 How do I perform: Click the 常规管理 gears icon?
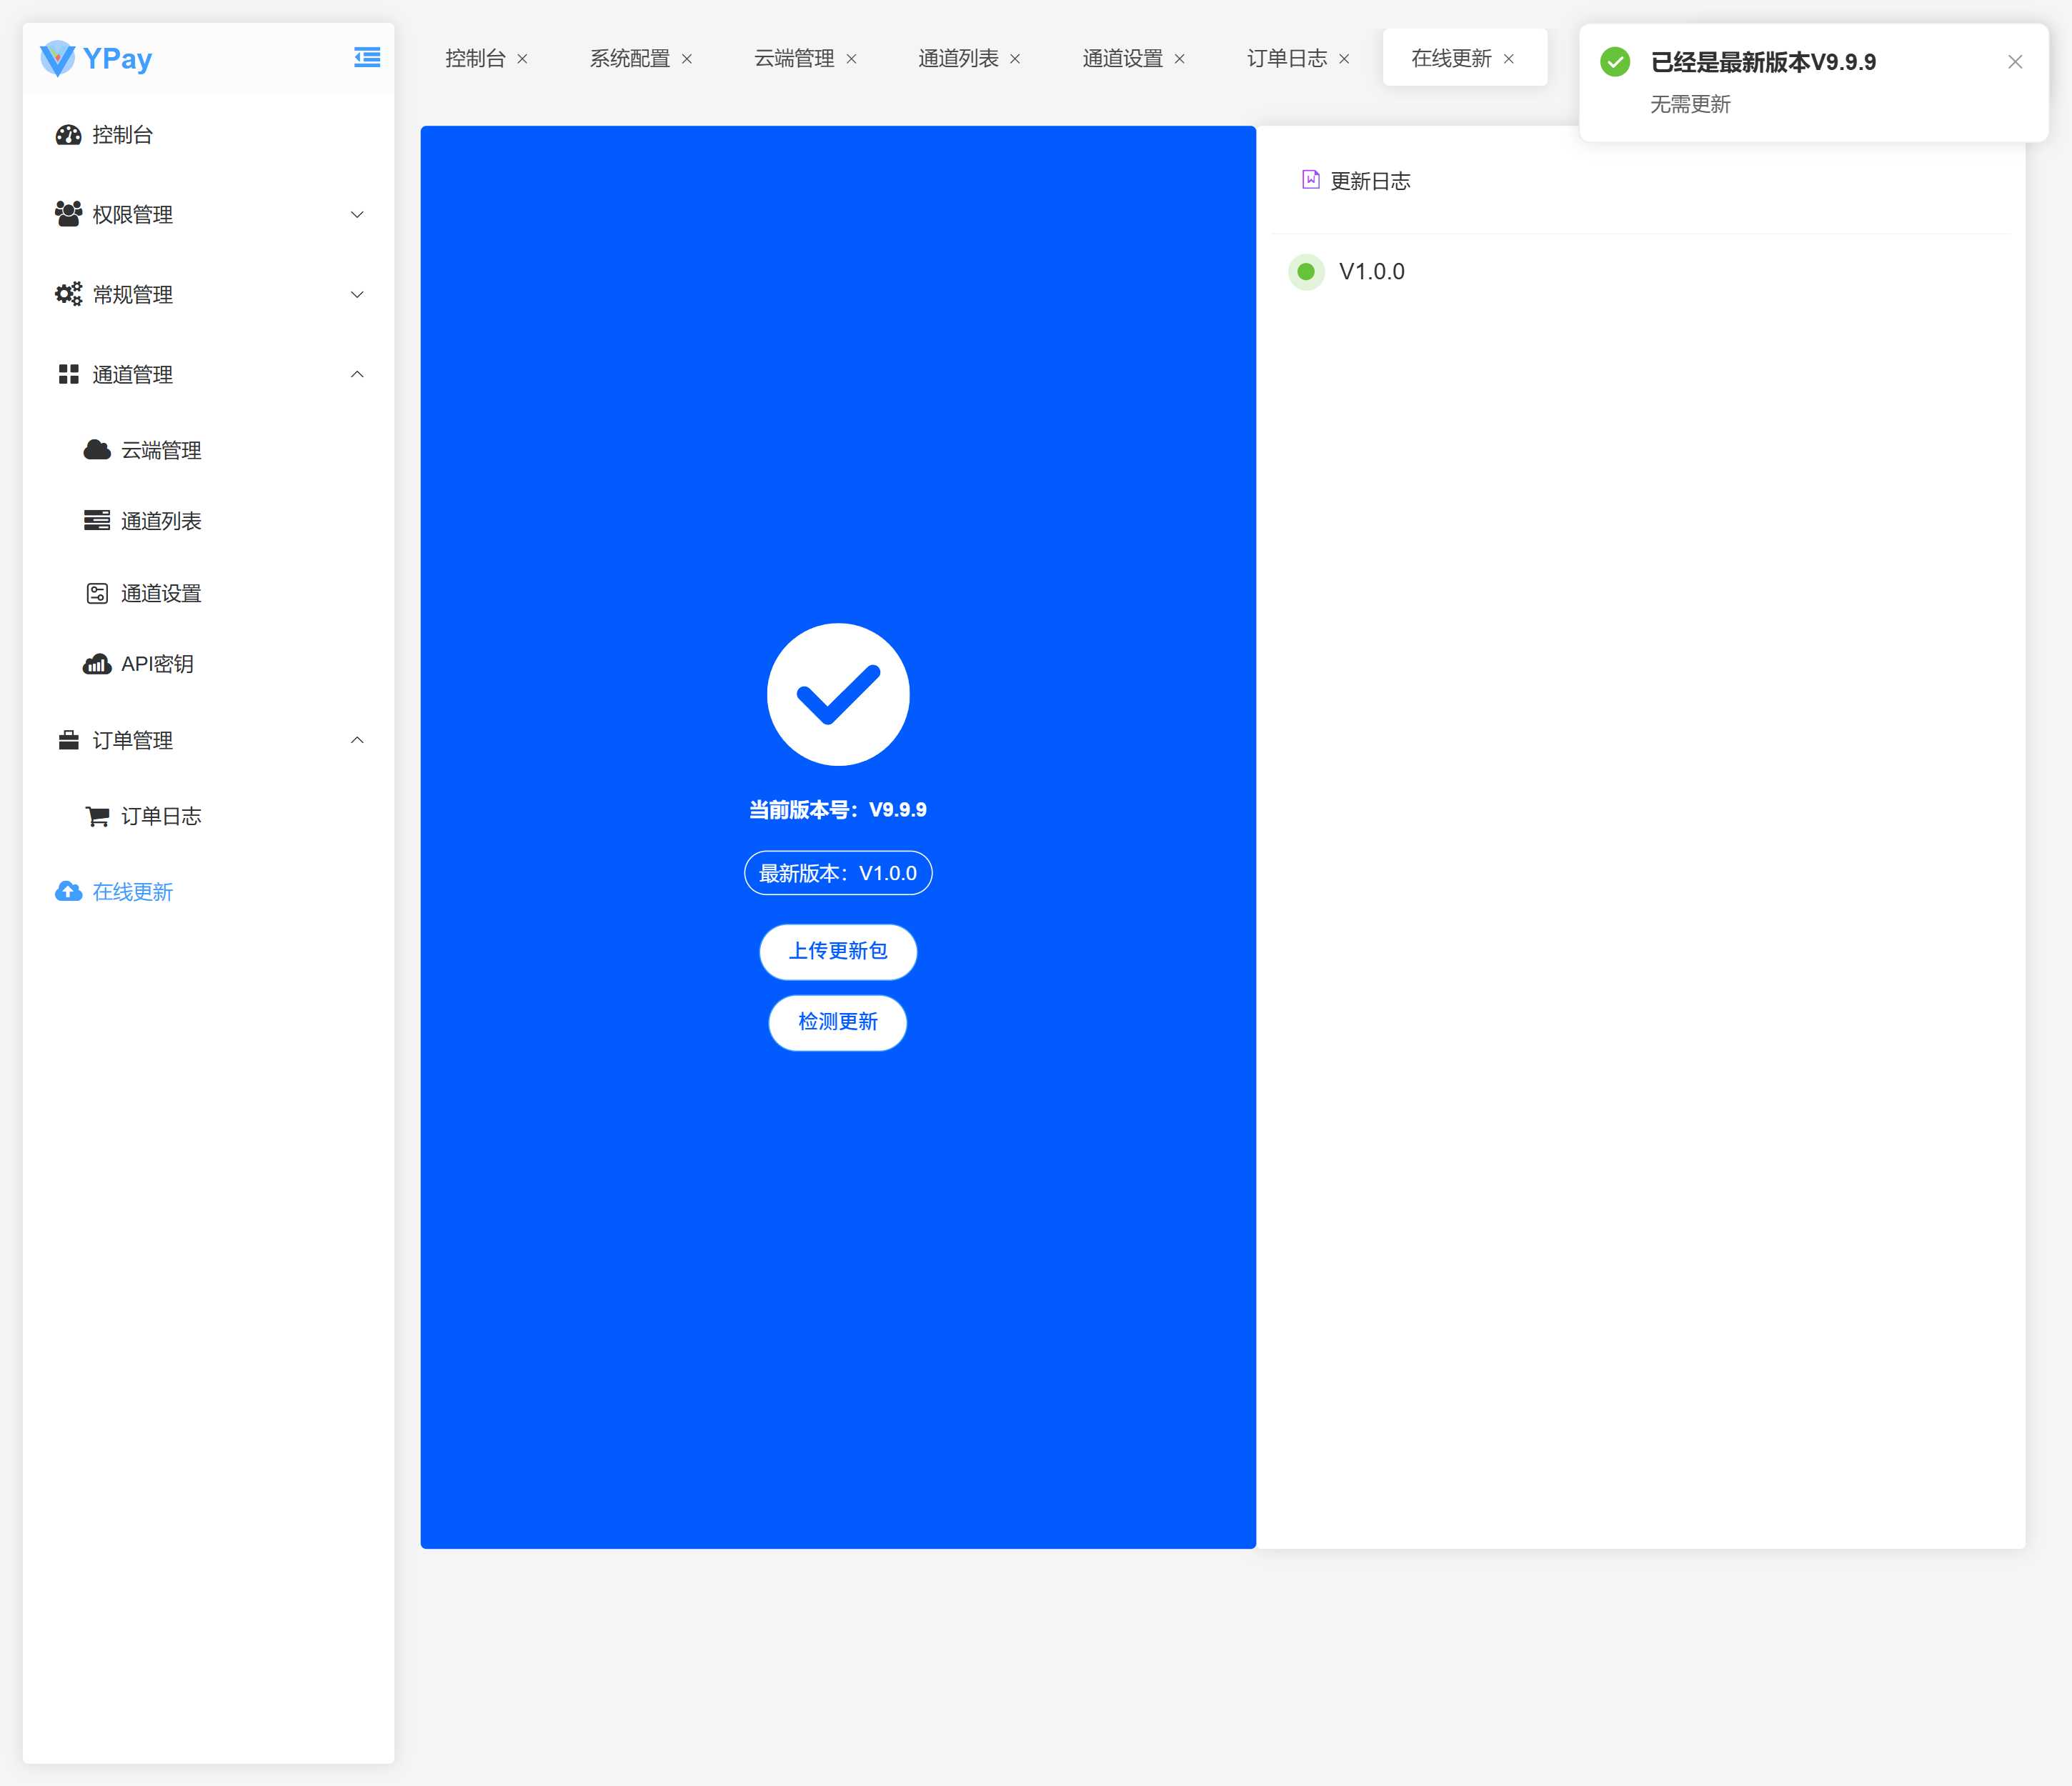coord(68,294)
